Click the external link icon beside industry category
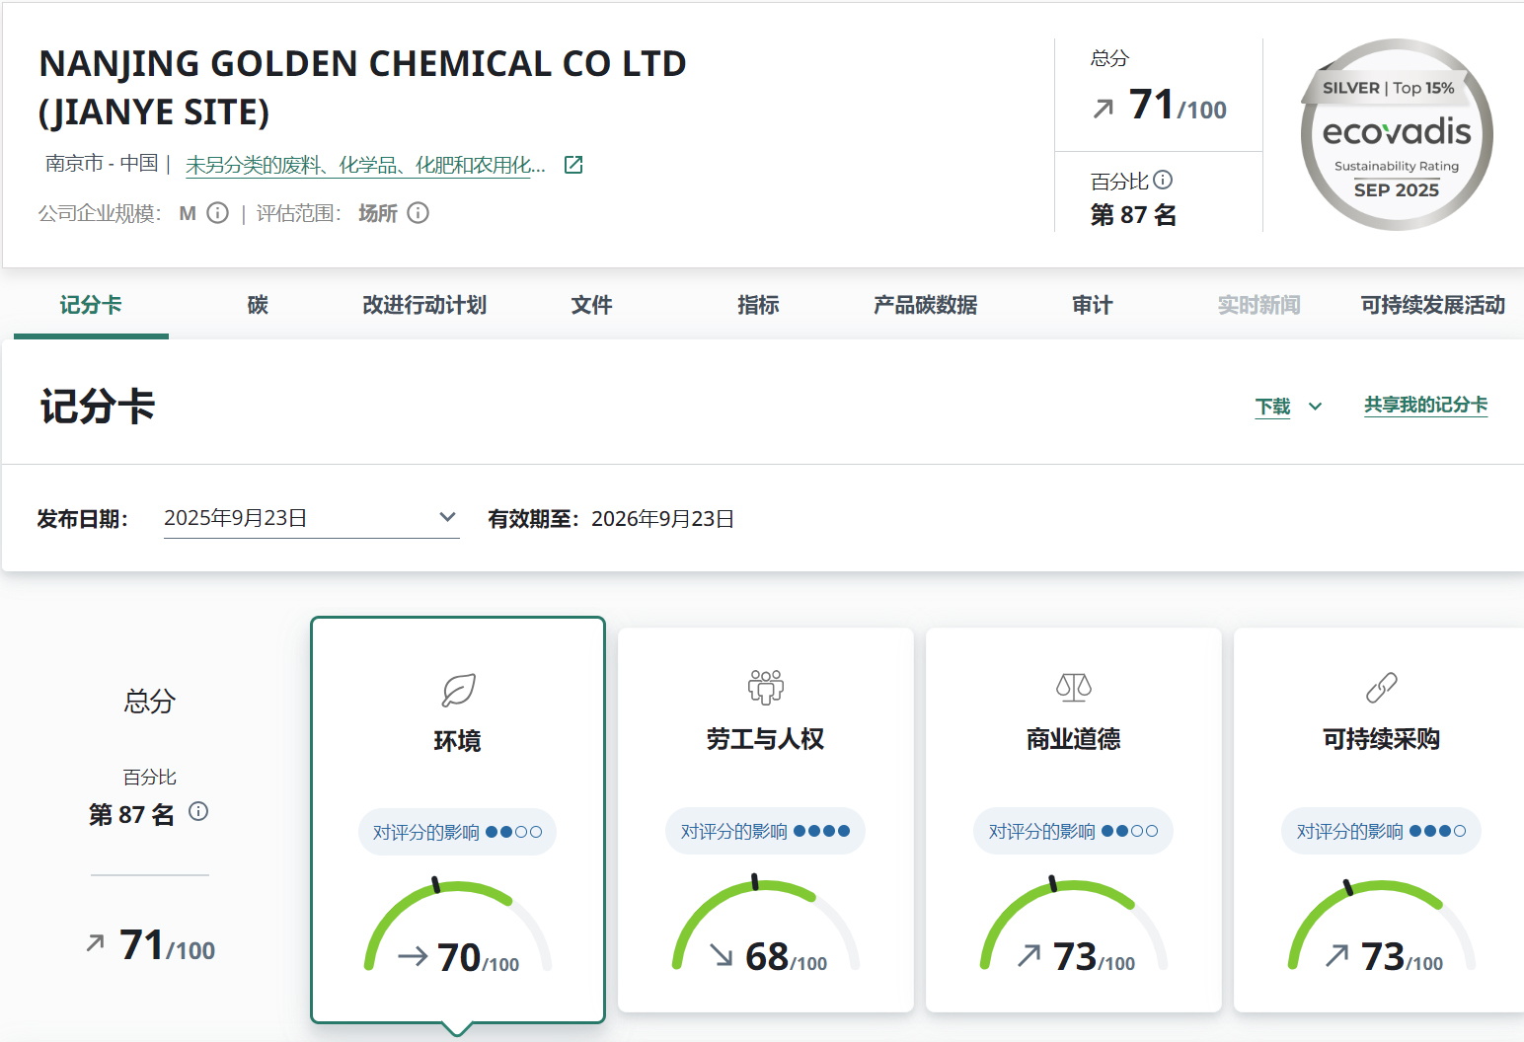Image resolution: width=1524 pixels, height=1042 pixels. click(573, 165)
